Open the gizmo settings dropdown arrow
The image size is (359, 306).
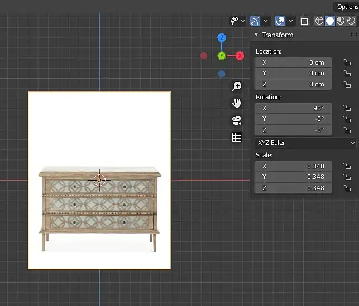coord(266,21)
